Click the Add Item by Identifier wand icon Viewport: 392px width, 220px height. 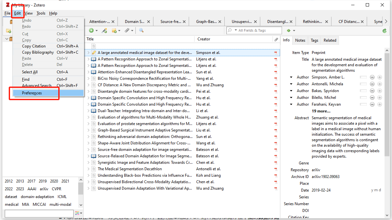coord(104,30)
